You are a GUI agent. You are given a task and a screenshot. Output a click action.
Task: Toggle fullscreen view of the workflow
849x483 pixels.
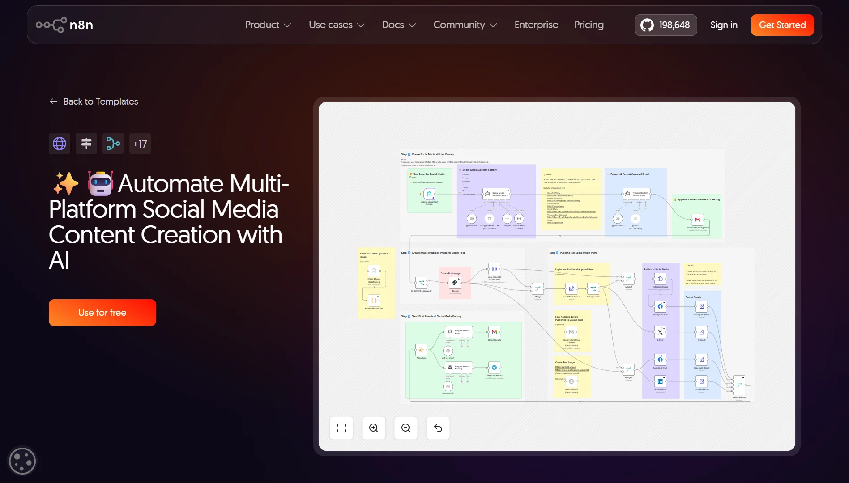341,428
